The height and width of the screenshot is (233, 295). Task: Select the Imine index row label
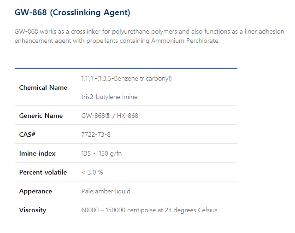(37, 153)
